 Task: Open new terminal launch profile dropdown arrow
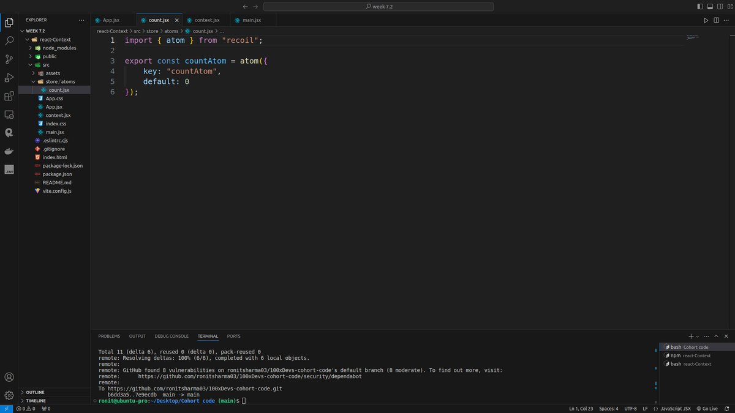pos(699,336)
